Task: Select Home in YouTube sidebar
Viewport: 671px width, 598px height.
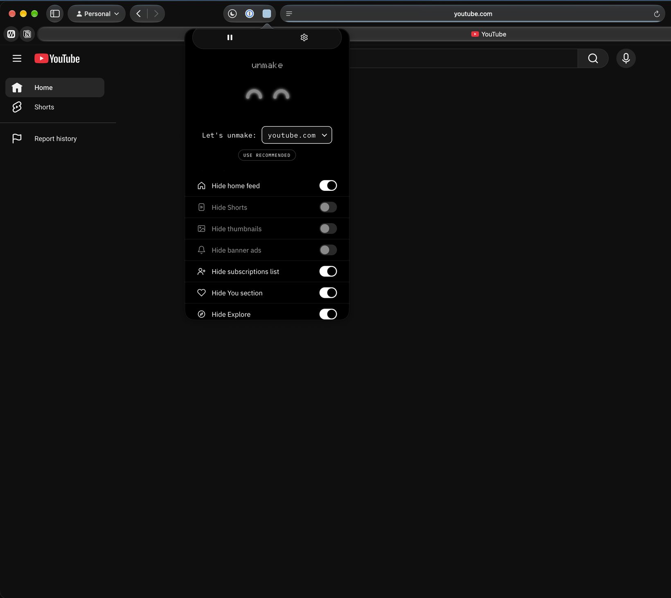Action: [55, 88]
